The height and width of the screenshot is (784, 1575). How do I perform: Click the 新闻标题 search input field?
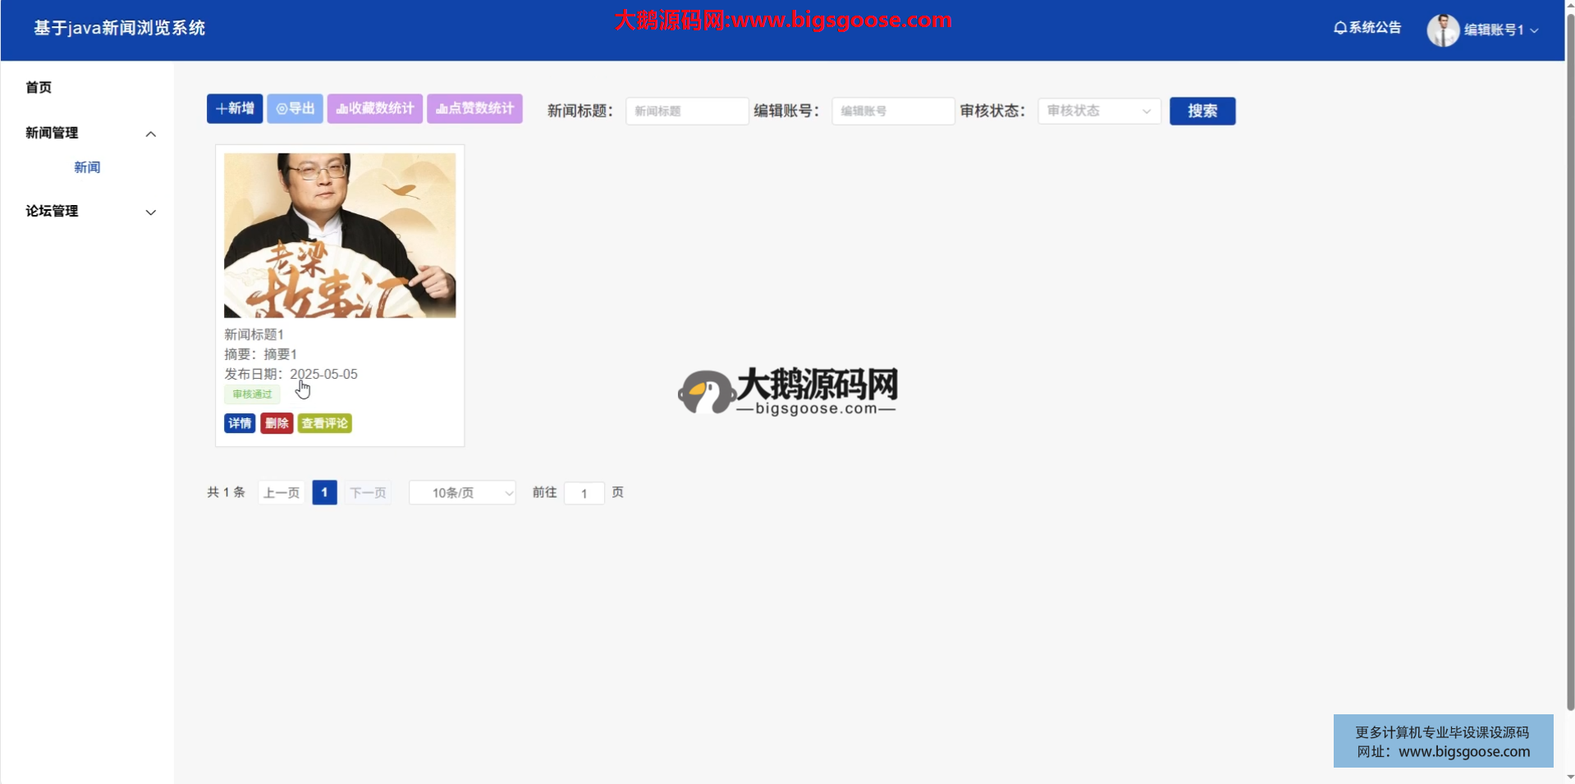coord(686,111)
